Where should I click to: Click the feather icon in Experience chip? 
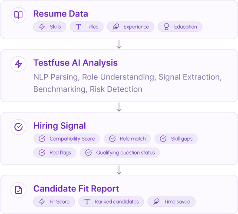pos(116,26)
